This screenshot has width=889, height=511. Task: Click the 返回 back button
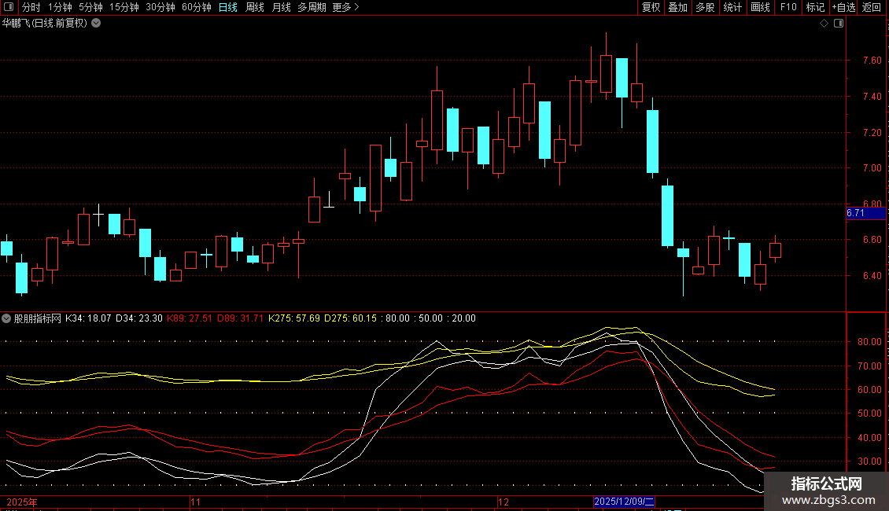tap(872, 7)
